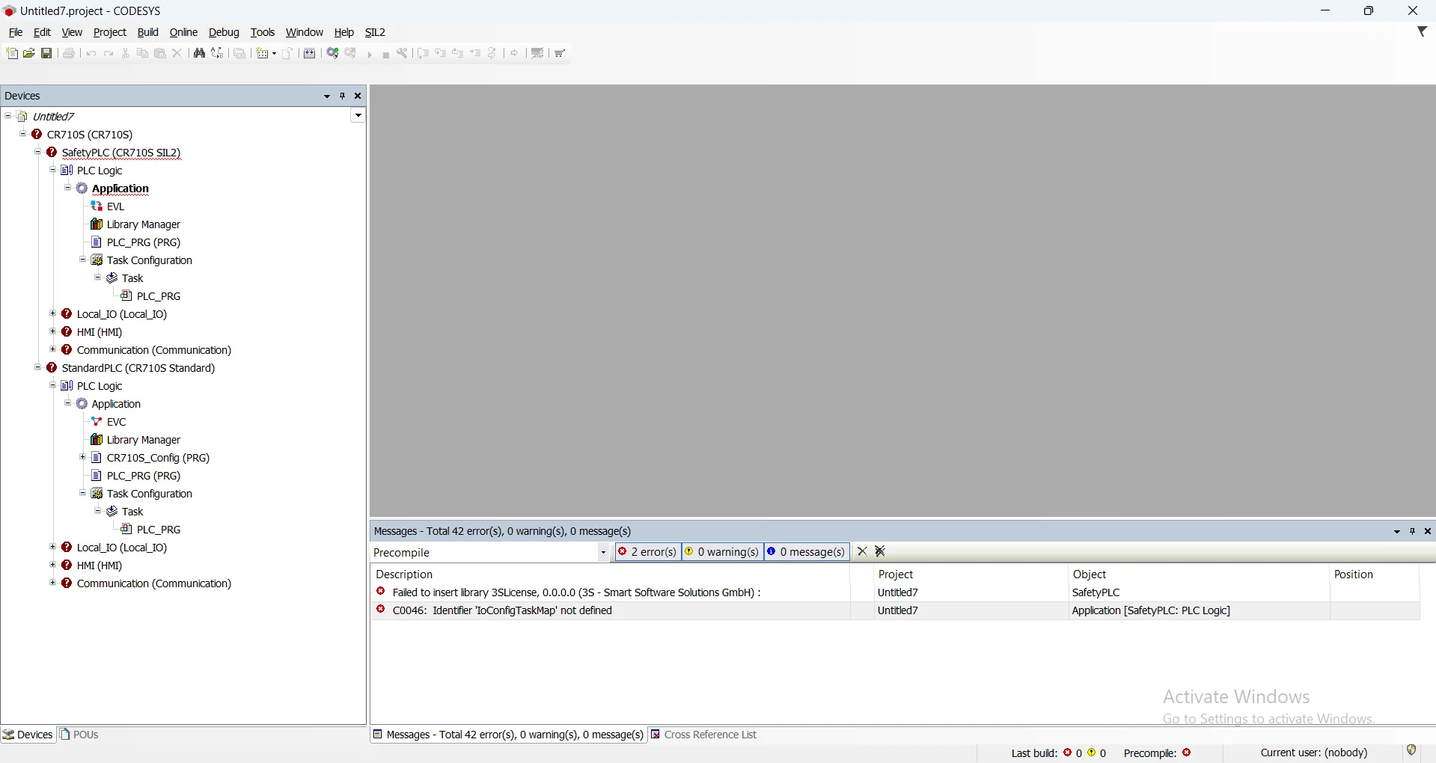
Task: Open Messages panel window position dropdown
Action: click(1397, 531)
